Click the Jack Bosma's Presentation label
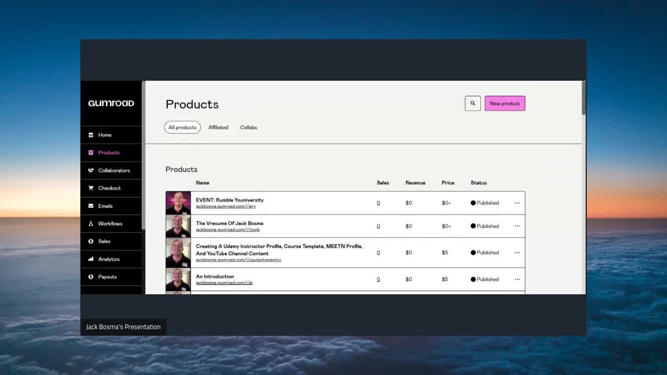This screenshot has width=667, height=375. (123, 327)
